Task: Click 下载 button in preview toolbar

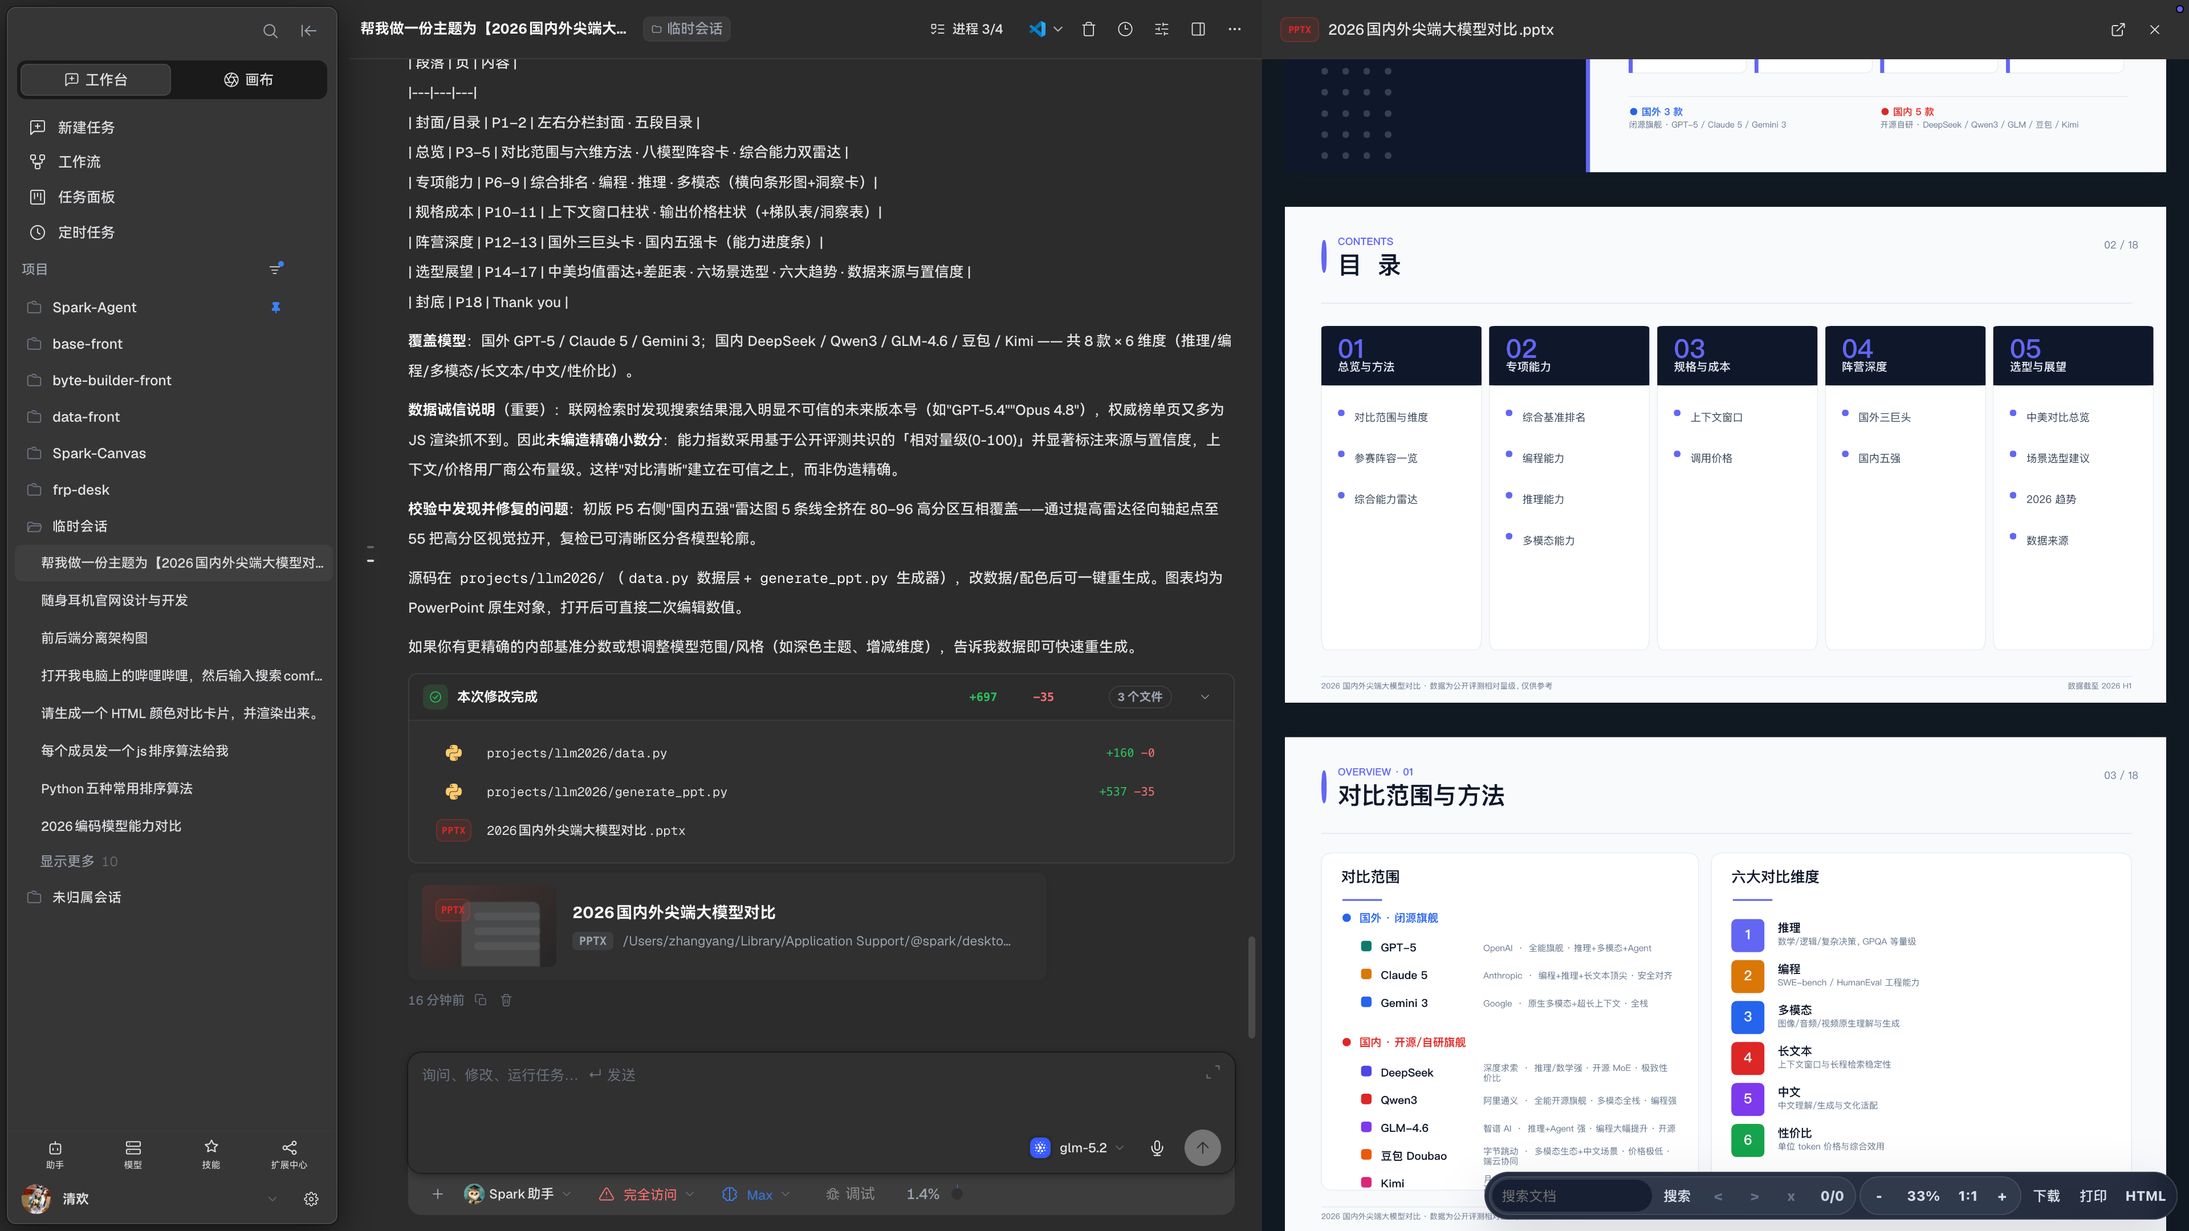Action: coord(2046,1195)
